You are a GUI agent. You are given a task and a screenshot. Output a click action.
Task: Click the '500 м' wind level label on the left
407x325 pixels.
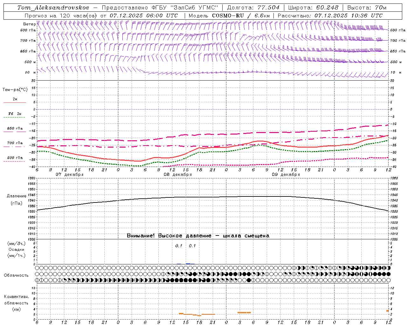(x=30, y=62)
